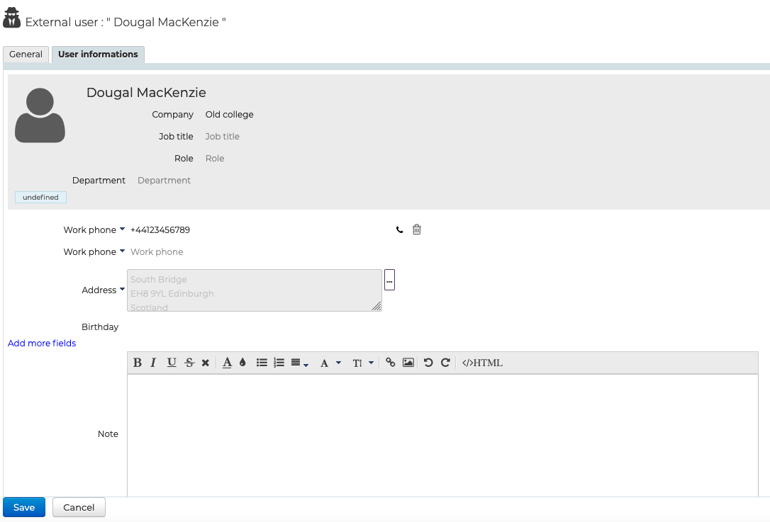
Task: Insert a numbered list in note
Action: [279, 363]
